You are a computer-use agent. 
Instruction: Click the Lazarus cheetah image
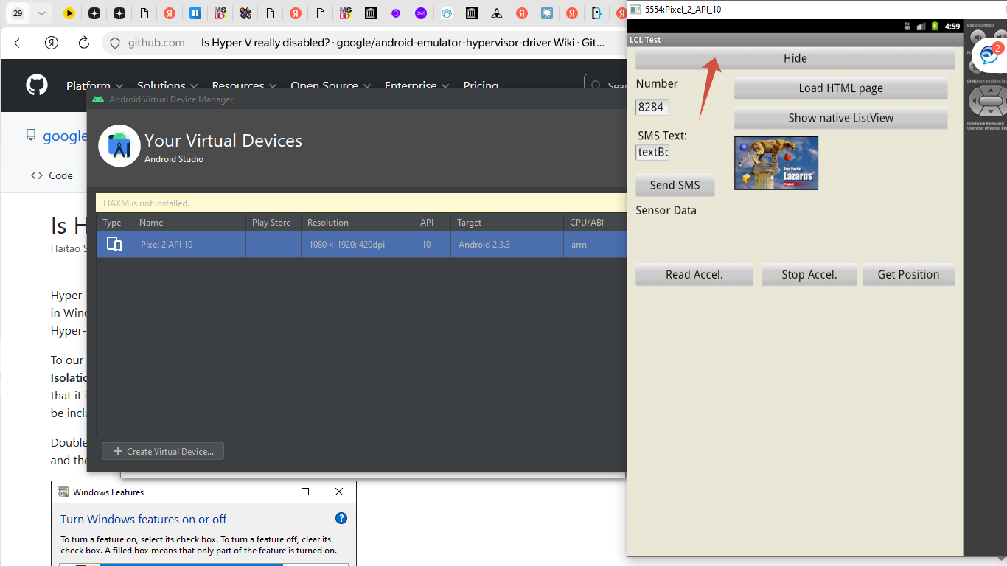click(x=776, y=163)
